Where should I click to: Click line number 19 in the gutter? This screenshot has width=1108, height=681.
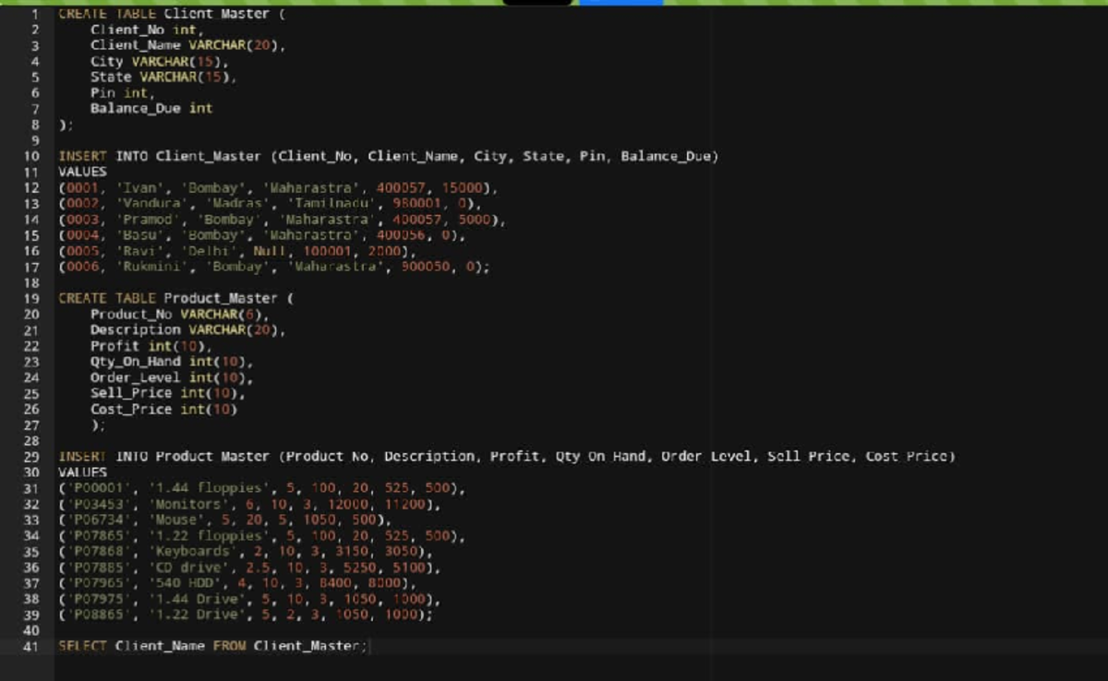pos(30,297)
